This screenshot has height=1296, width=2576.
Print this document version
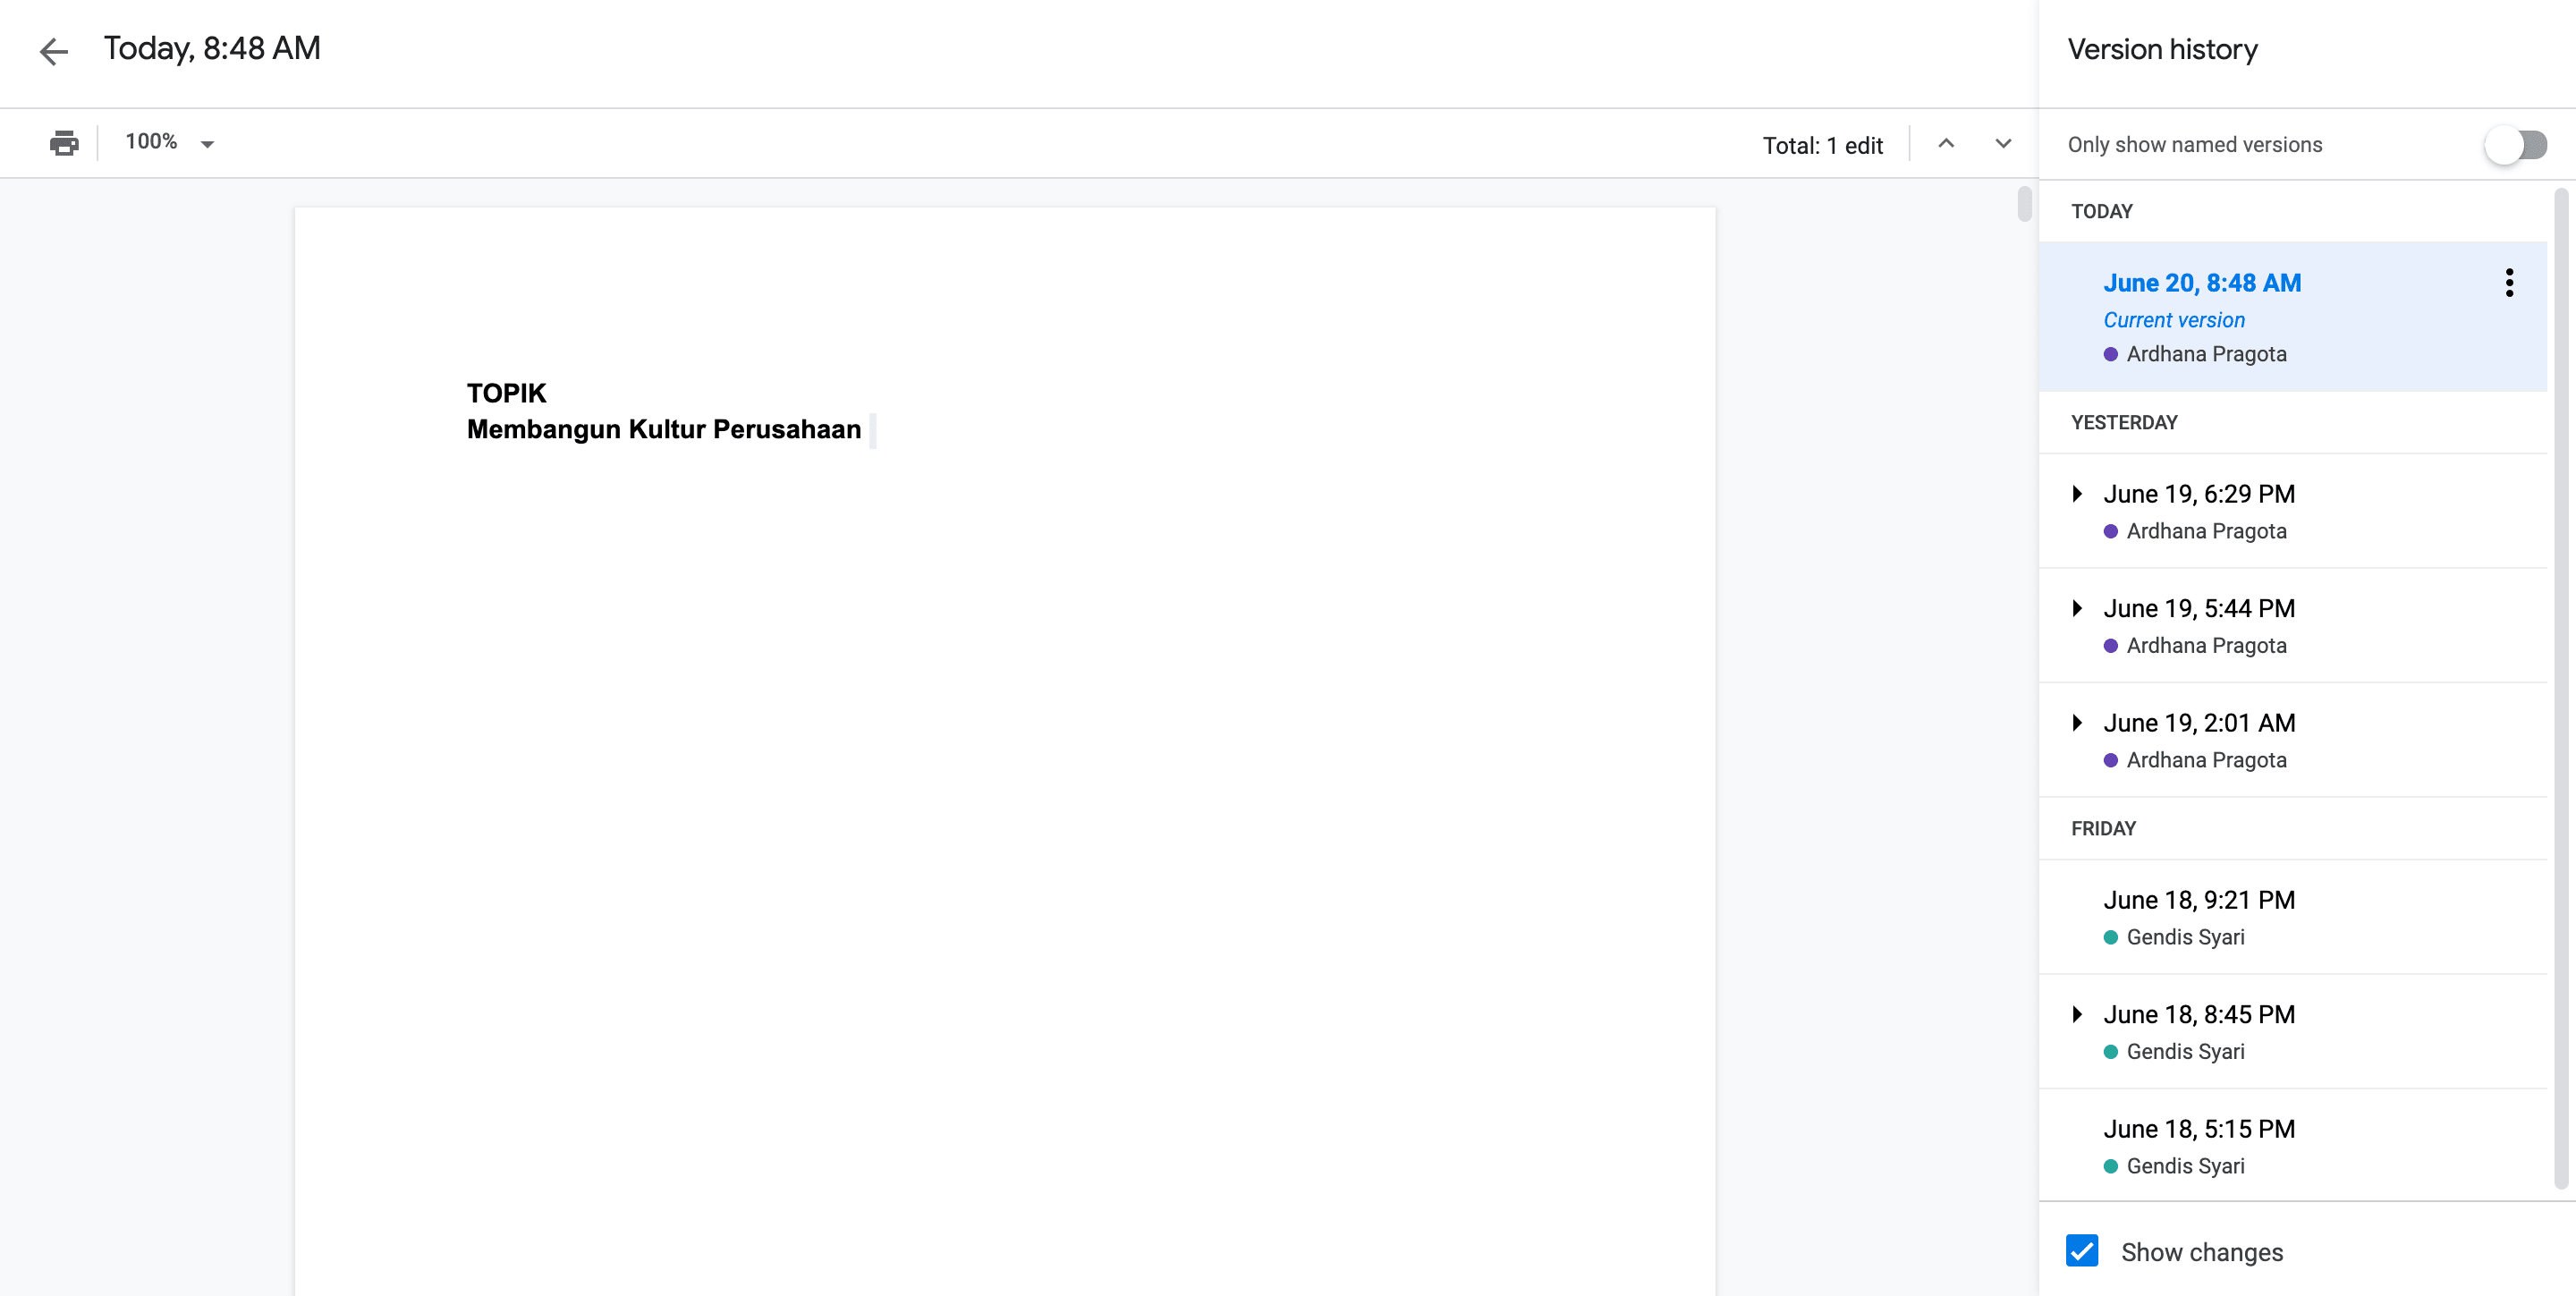point(64,143)
